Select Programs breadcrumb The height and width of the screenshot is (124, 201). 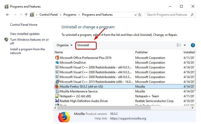[70, 15]
